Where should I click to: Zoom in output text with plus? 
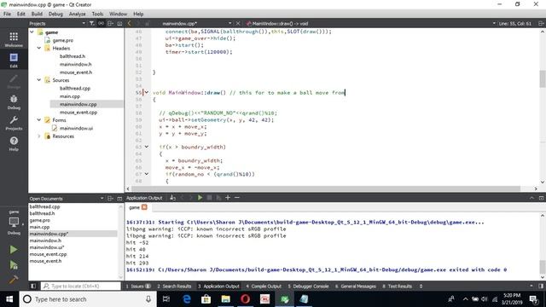tap(228, 198)
